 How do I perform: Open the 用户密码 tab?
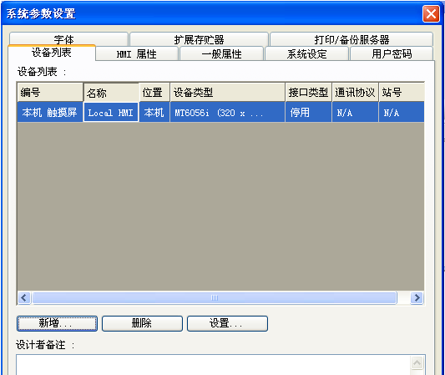tap(392, 53)
